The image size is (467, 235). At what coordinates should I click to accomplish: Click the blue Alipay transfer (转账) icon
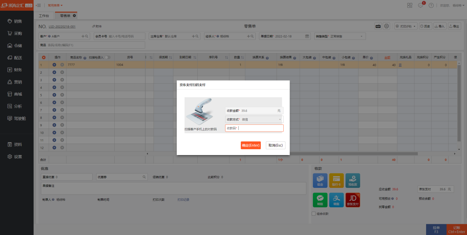(x=336, y=199)
